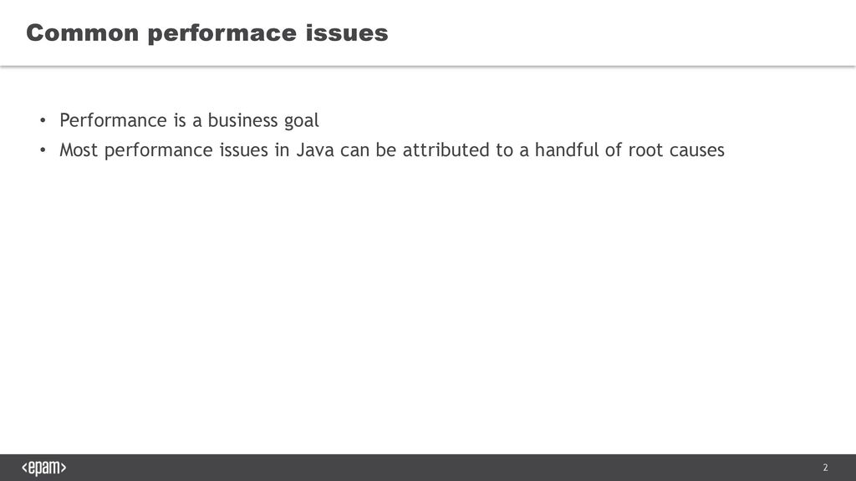
Task: Select the 'Performance is a business goal' bullet text
Action: click(x=189, y=120)
